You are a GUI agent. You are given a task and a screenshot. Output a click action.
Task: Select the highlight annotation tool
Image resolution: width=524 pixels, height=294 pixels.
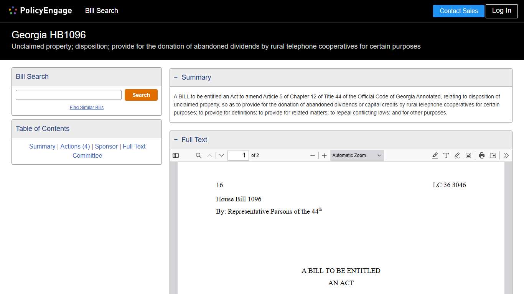tap(435, 155)
